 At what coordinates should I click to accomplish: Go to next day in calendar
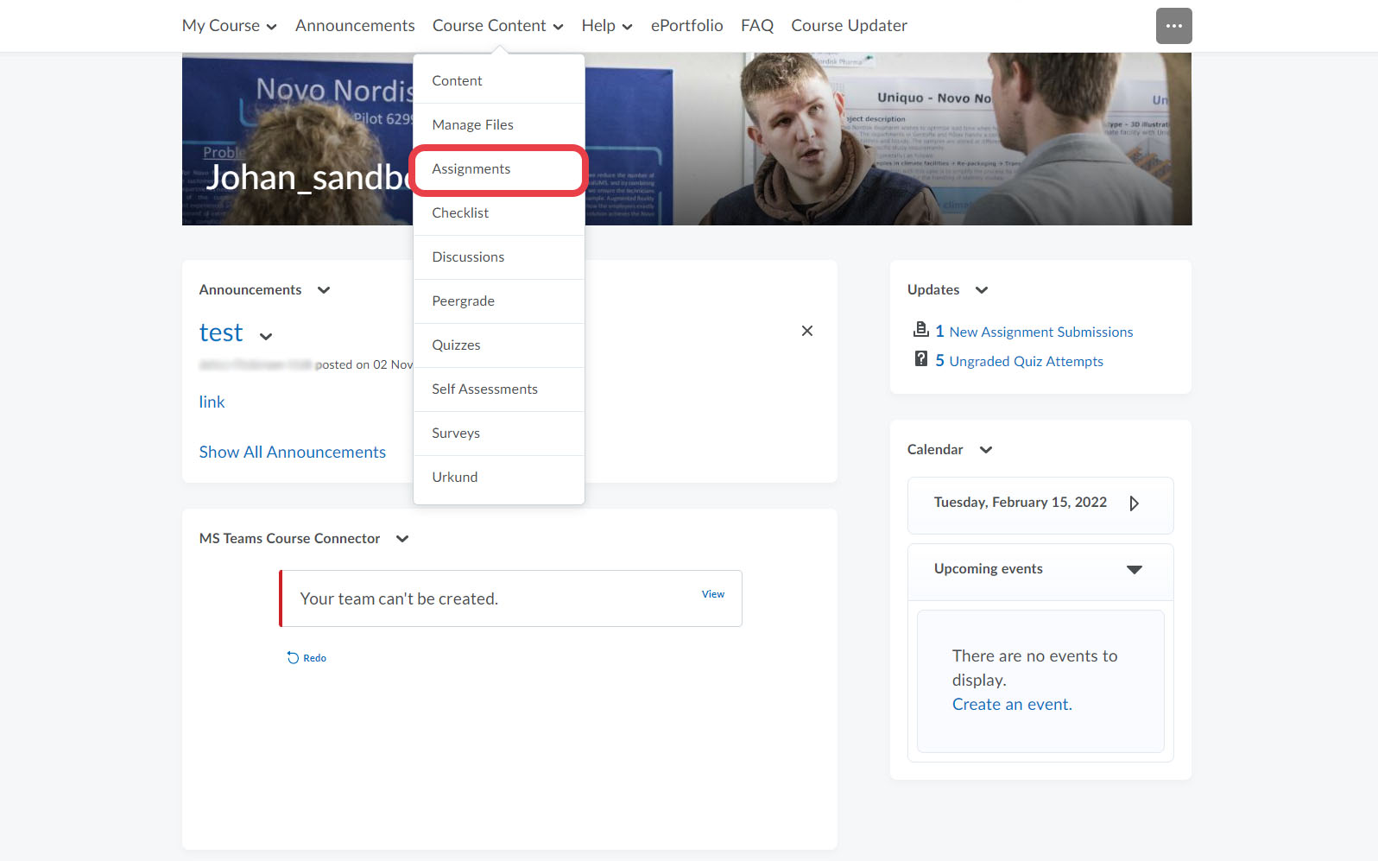coord(1134,503)
